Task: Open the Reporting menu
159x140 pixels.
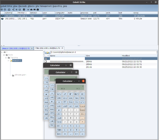Action: pos(57,6)
